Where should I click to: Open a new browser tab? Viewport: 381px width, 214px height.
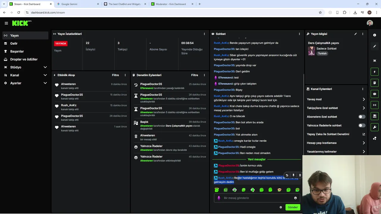click(199, 4)
